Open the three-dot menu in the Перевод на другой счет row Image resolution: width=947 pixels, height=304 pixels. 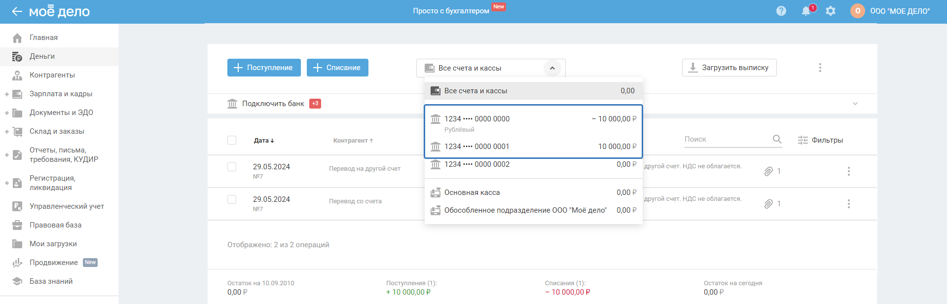[849, 171]
